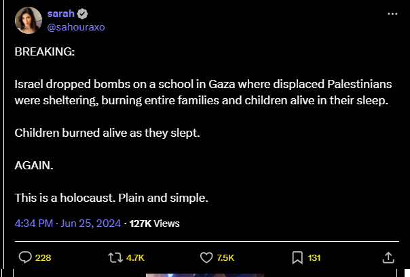
Task: Click the 4.7K reposts count
Action: click(135, 257)
